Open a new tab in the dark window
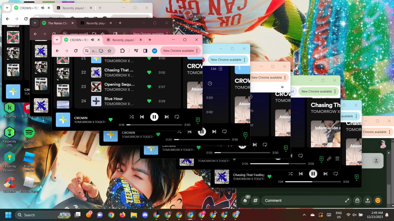This screenshot has height=221, width=394. [x=120, y=23]
